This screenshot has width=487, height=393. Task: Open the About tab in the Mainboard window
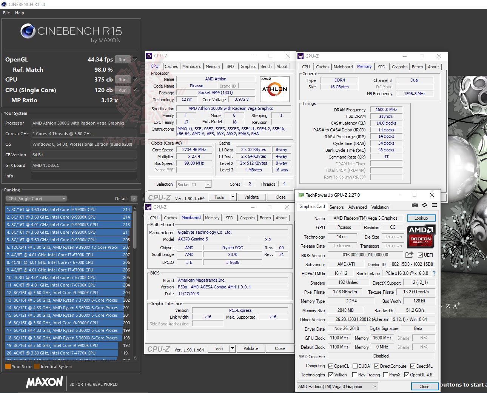click(x=281, y=218)
